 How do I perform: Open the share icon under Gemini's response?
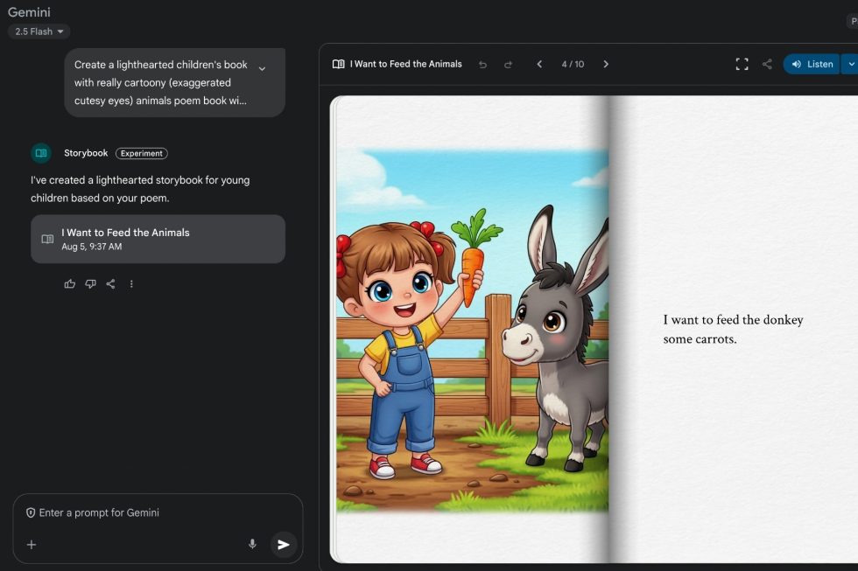[x=111, y=283]
